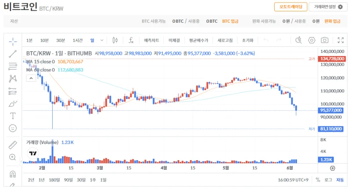Select the trend line drawing tool
The height and width of the screenshot is (189, 351).
tap(13, 54)
